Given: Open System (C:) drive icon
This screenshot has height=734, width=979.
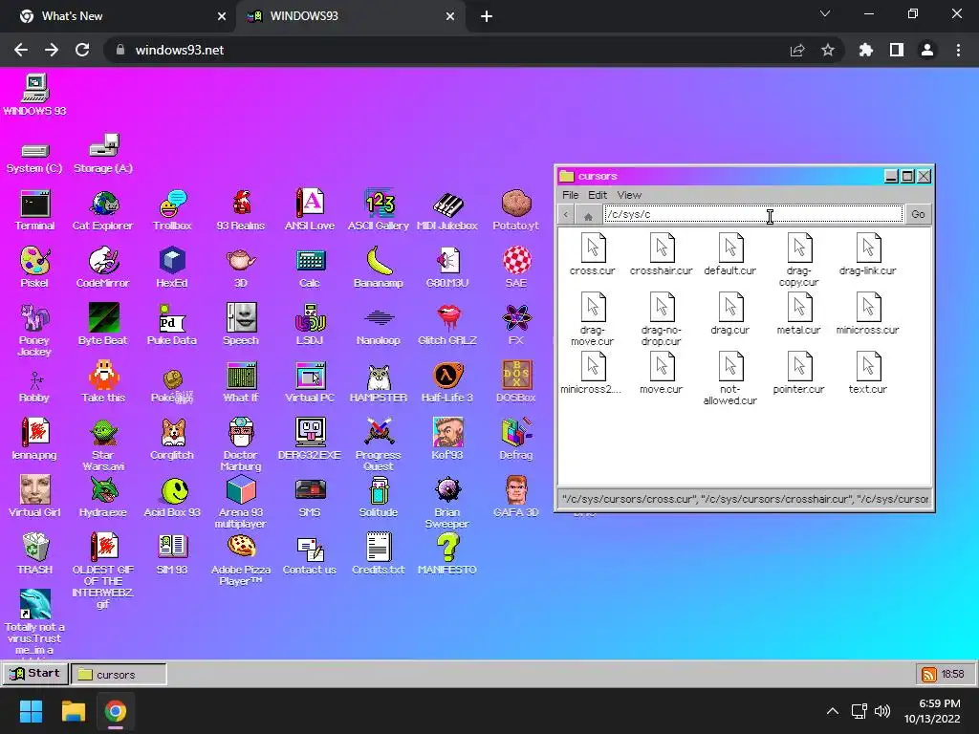Looking at the screenshot, I should [x=35, y=159].
